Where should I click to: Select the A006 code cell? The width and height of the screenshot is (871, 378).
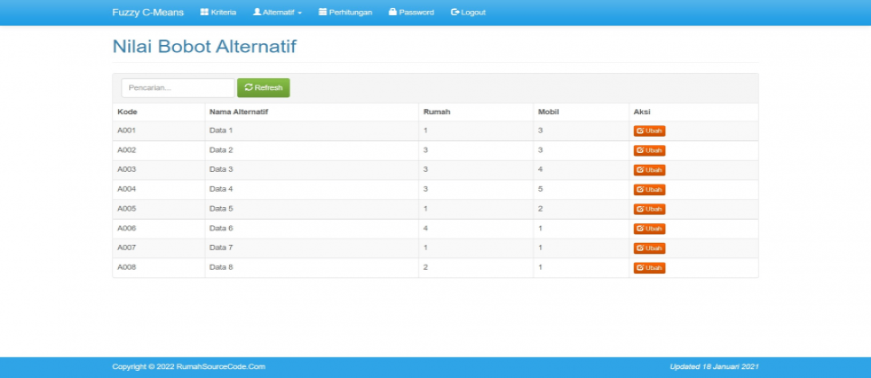[159, 229]
